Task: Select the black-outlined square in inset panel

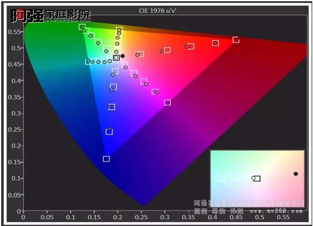Action: [257, 178]
